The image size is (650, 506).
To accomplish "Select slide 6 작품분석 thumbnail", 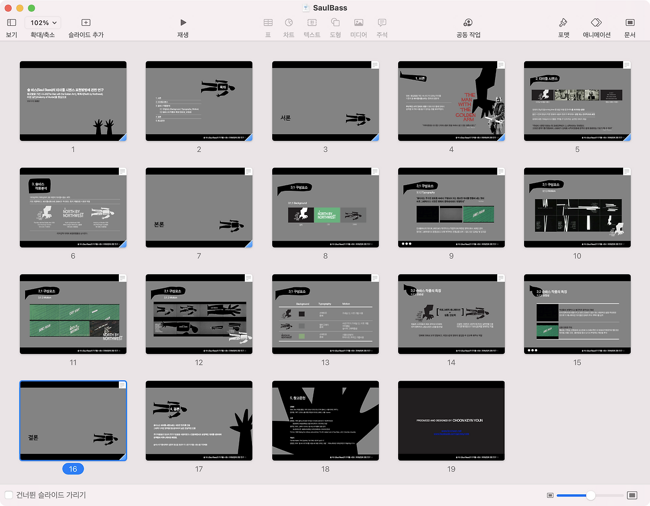I will click(73, 208).
